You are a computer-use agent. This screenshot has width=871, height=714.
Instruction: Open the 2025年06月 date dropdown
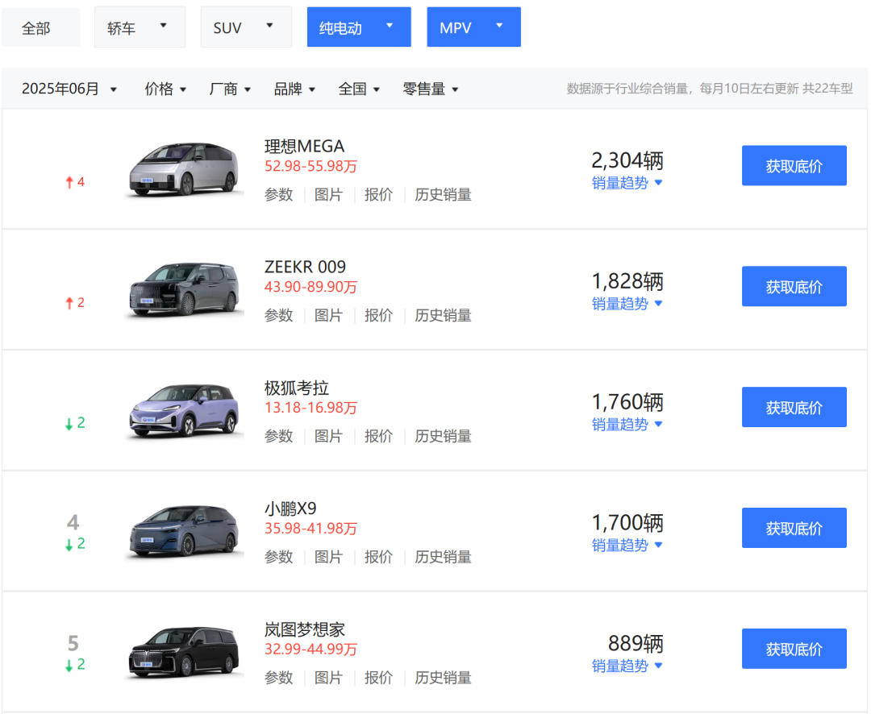coord(69,89)
